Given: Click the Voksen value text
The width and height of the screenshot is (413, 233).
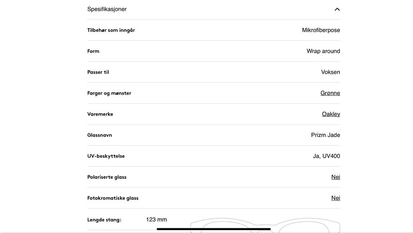Looking at the screenshot, I should (330, 72).
